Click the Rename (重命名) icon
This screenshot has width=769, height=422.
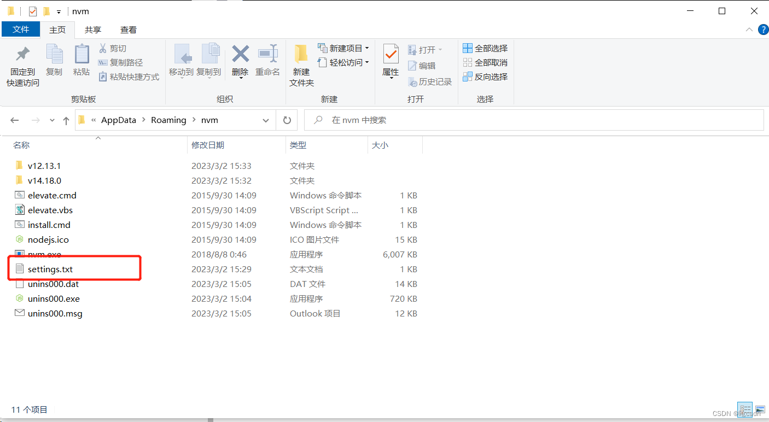pos(268,54)
